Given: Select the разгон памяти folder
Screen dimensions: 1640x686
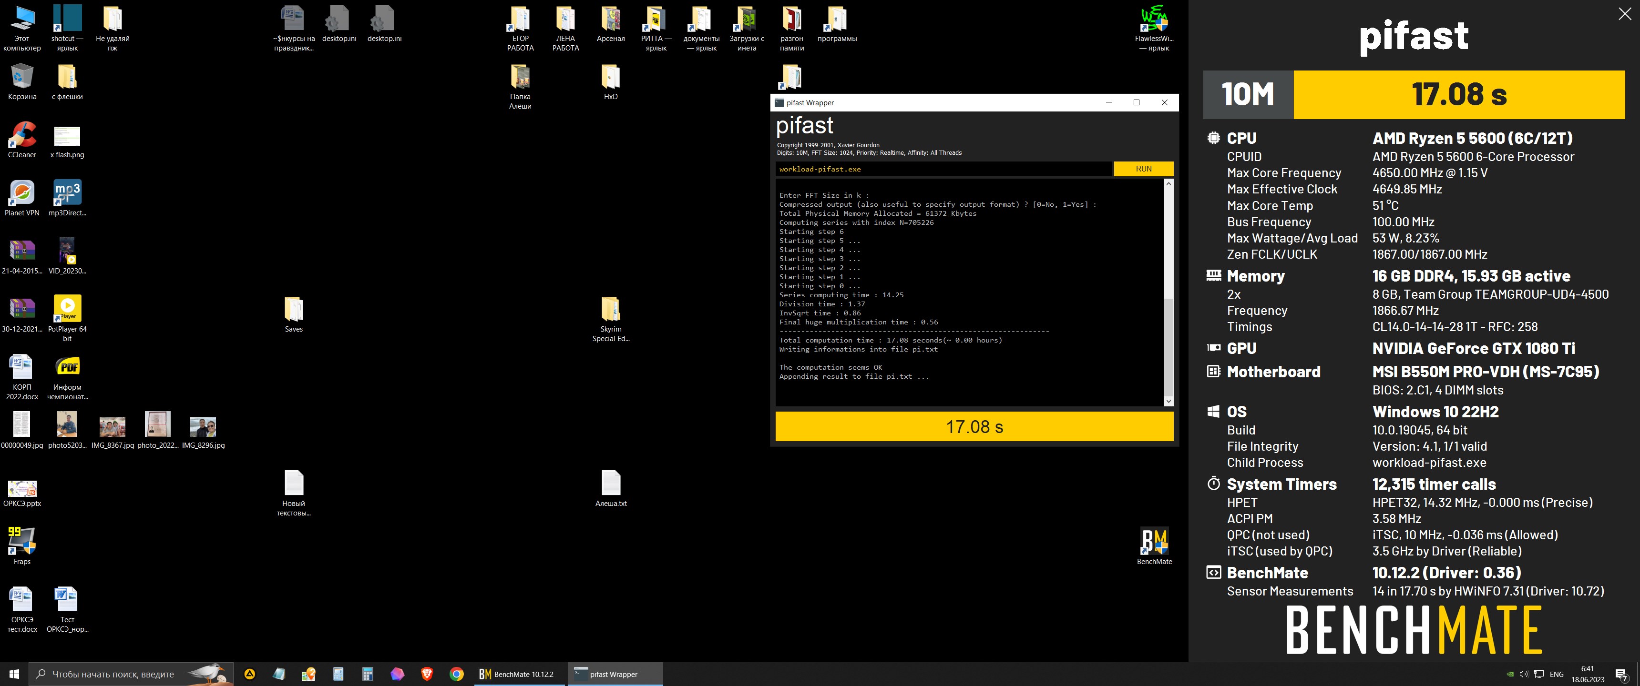Looking at the screenshot, I should click(x=791, y=29).
